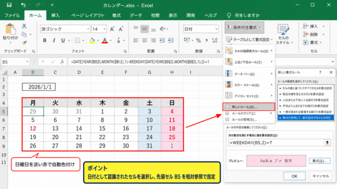Screen dimensions: 337x189
Task: Center text horizontally
Action: click(144, 40)
